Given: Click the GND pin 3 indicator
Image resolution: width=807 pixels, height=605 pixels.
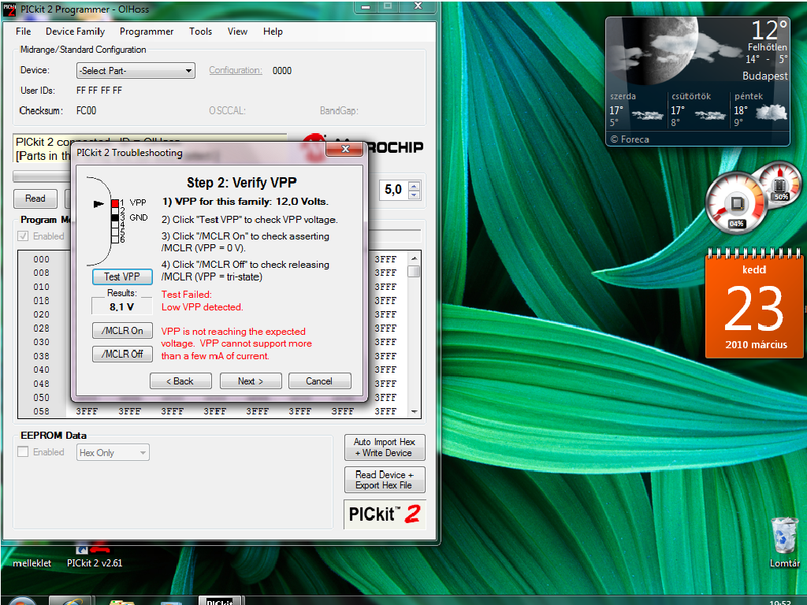Looking at the screenshot, I should pyautogui.click(x=115, y=217).
